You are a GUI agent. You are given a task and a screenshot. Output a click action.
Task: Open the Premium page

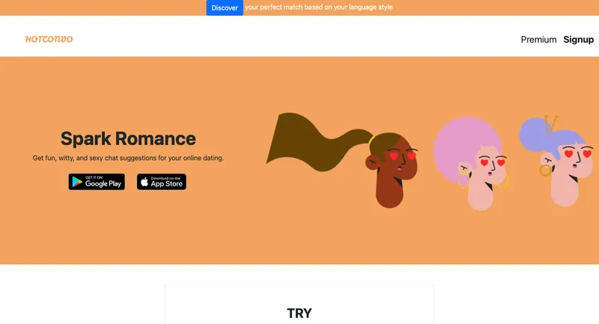click(538, 40)
